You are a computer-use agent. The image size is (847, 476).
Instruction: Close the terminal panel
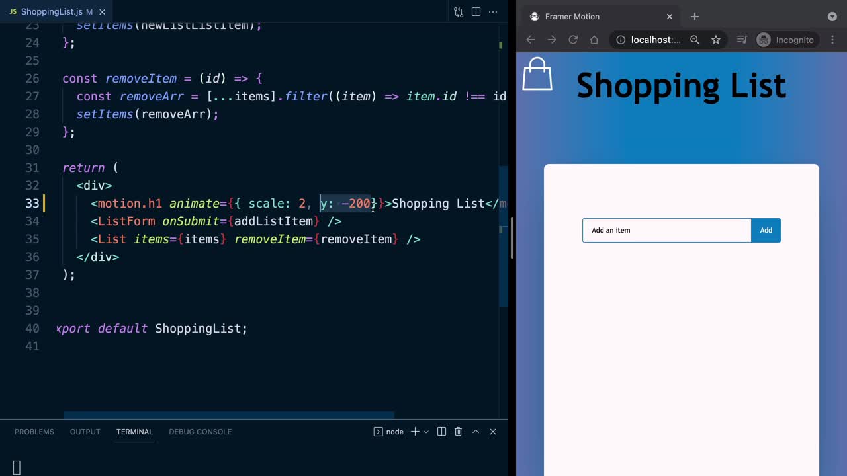pos(492,432)
